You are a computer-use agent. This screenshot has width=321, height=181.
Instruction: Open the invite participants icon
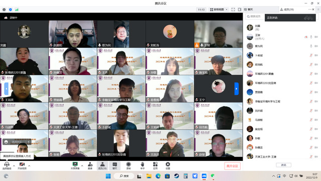click(x=90, y=164)
